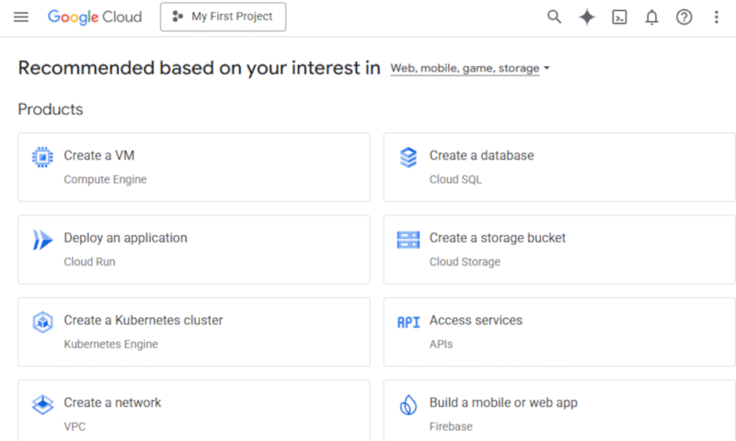Open Access services title
The image size is (736, 441).
click(x=476, y=321)
